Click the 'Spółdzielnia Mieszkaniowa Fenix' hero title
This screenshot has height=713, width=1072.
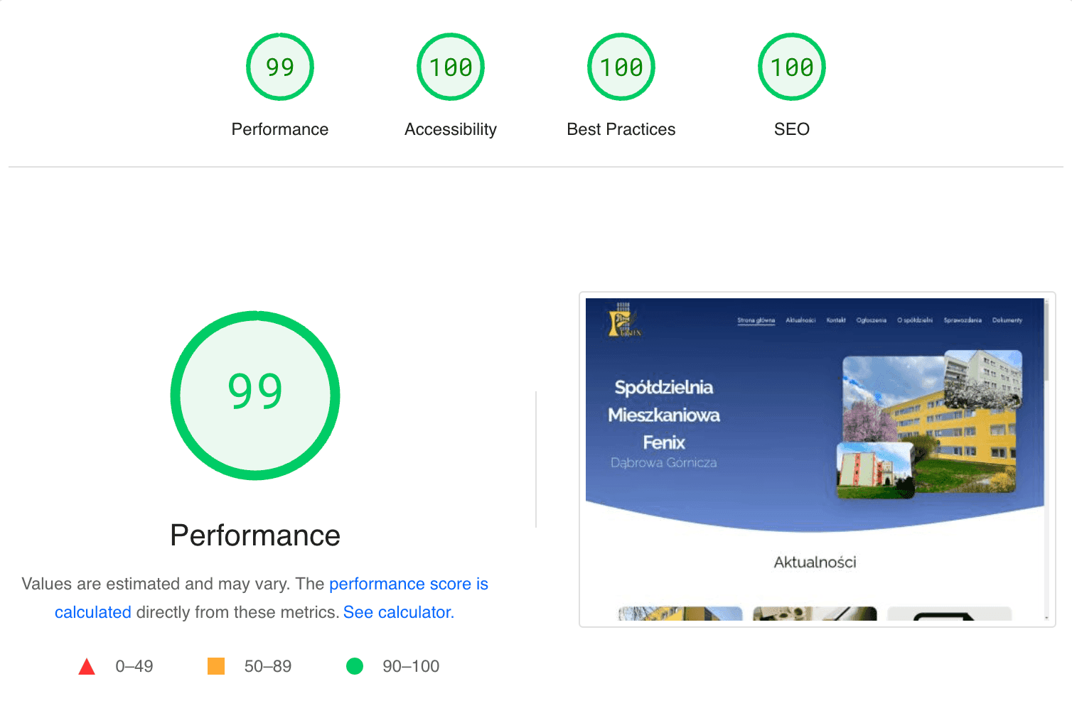[x=664, y=415]
